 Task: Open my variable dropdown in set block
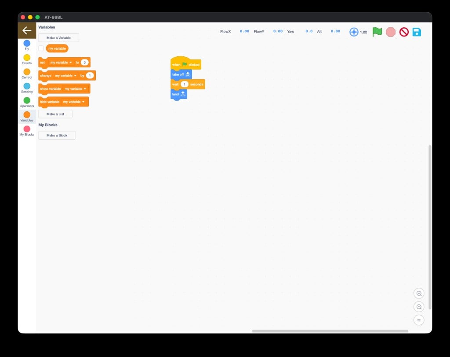coord(61,63)
